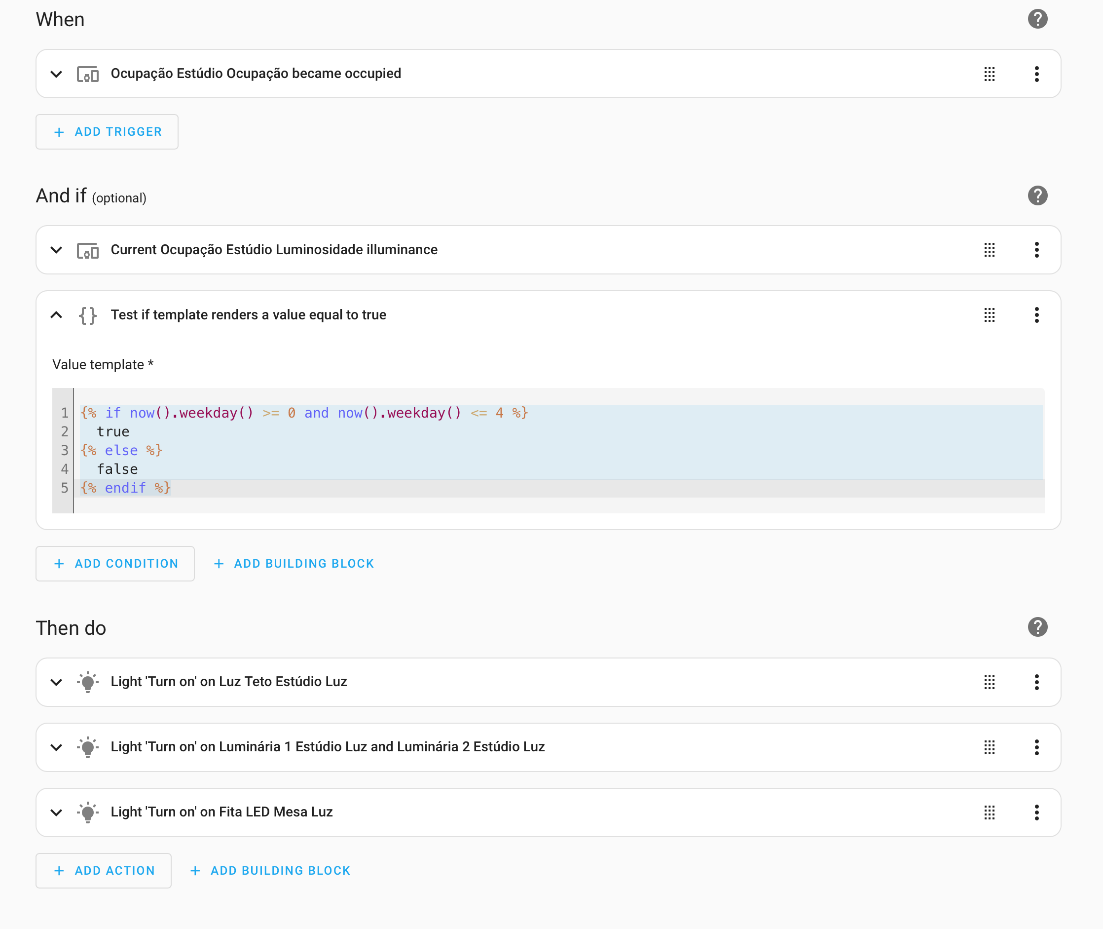Click the light bulb icon on Luz Teto action
The image size is (1103, 929).
coord(87,682)
